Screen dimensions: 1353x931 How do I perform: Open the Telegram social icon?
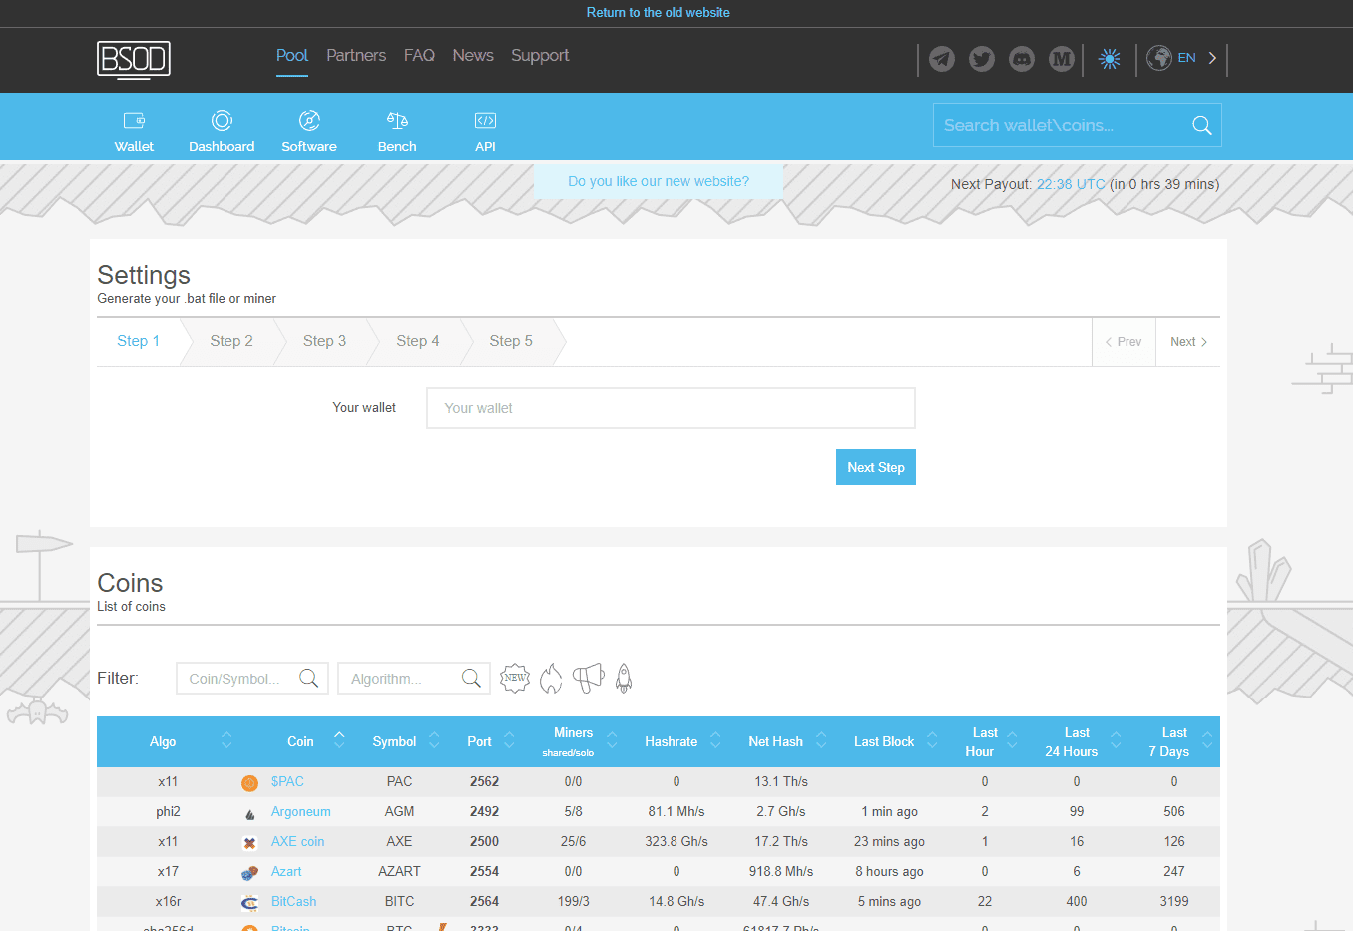tap(942, 59)
